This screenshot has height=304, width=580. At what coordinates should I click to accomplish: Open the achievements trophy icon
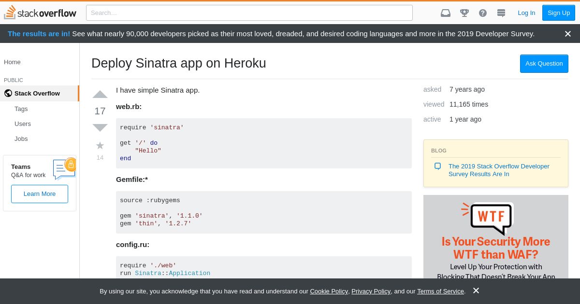point(464,13)
